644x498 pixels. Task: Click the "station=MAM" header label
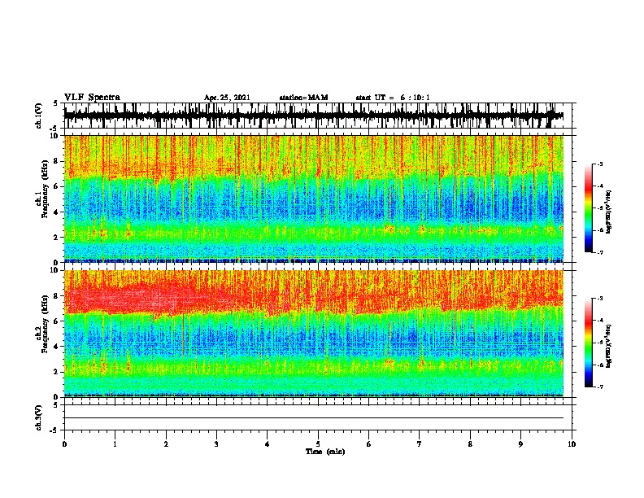click(x=303, y=98)
